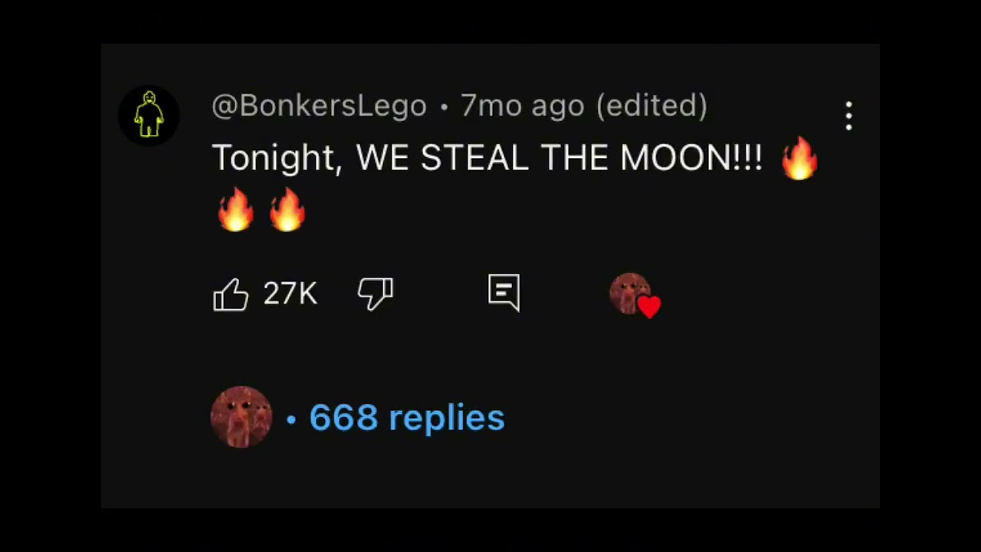This screenshot has height=552, width=981.
Task: Open the reply speech-bubble icon
Action: [x=504, y=292]
